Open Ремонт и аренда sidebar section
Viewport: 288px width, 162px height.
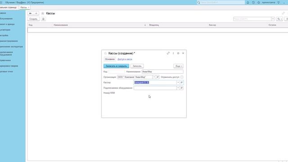click(x=7, y=24)
